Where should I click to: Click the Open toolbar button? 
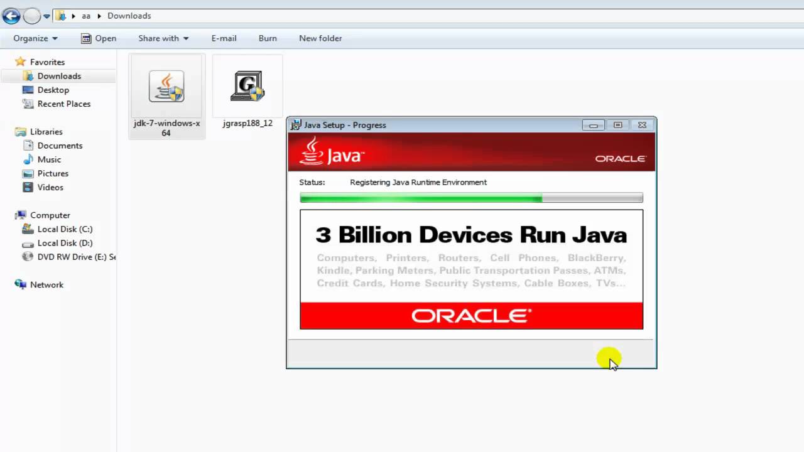[x=99, y=38]
